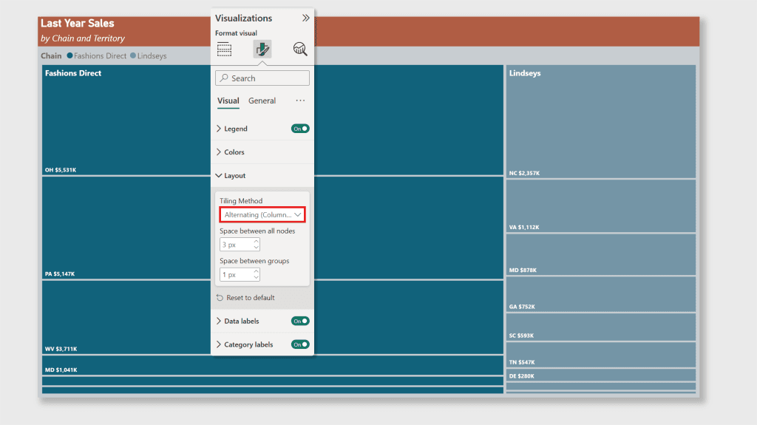
Task: Expand the Data labels section chevron
Action: click(x=219, y=322)
